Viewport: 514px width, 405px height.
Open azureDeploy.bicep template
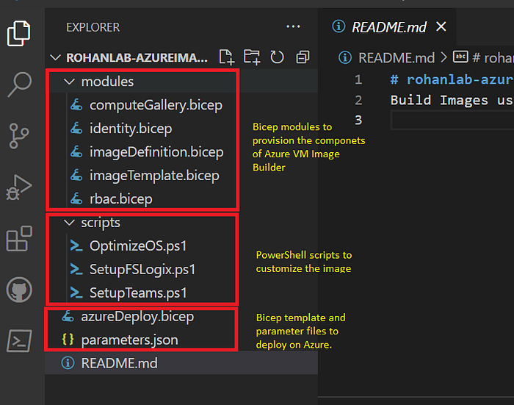137,316
